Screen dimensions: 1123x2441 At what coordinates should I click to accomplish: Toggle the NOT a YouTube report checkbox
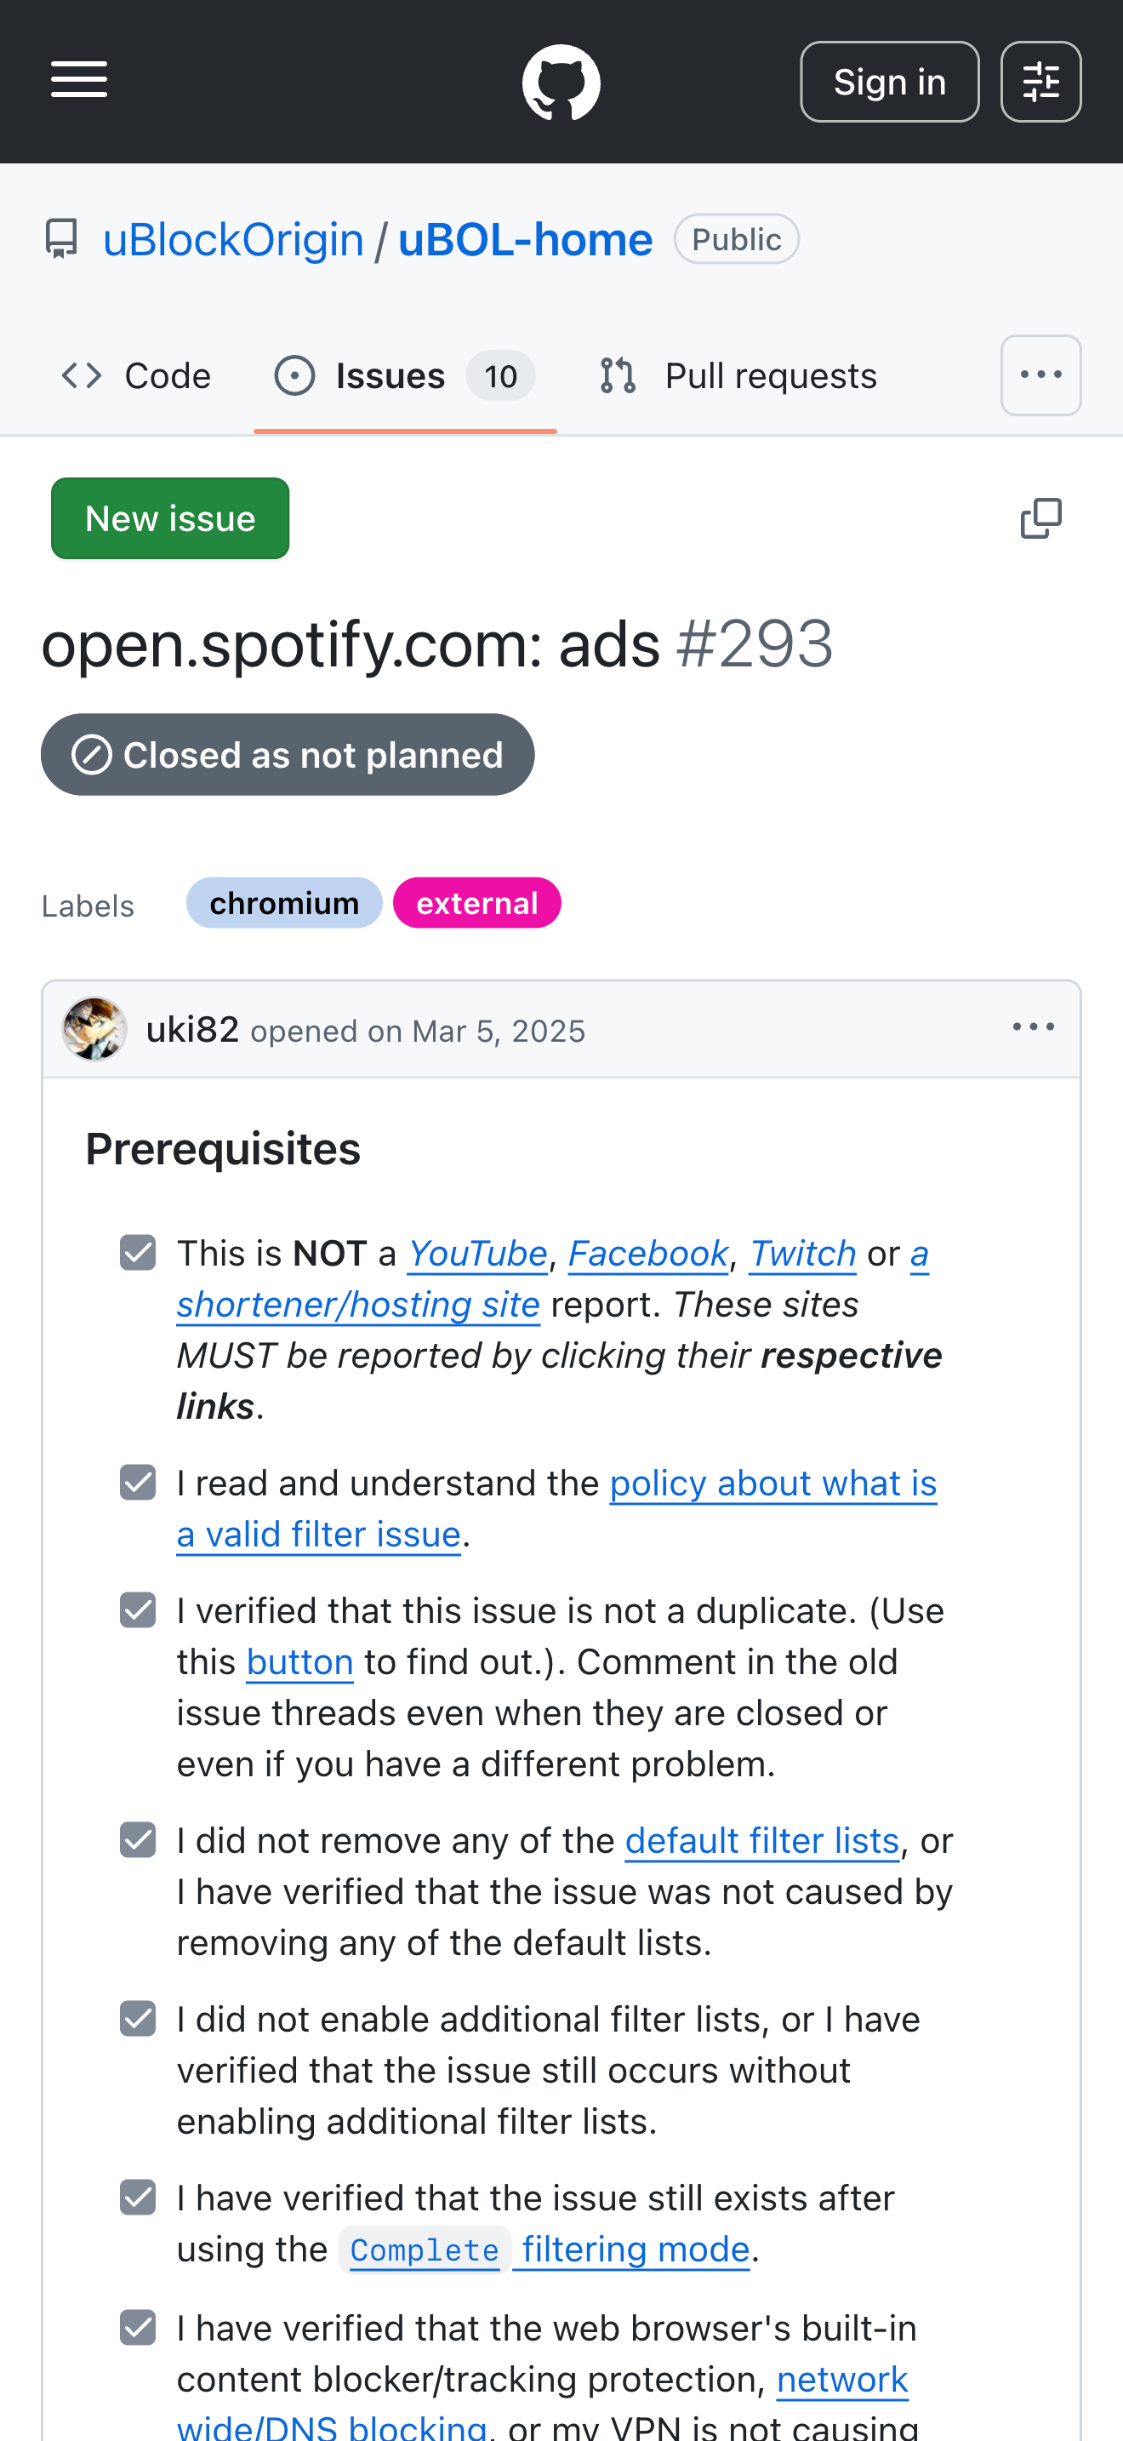(x=138, y=1253)
